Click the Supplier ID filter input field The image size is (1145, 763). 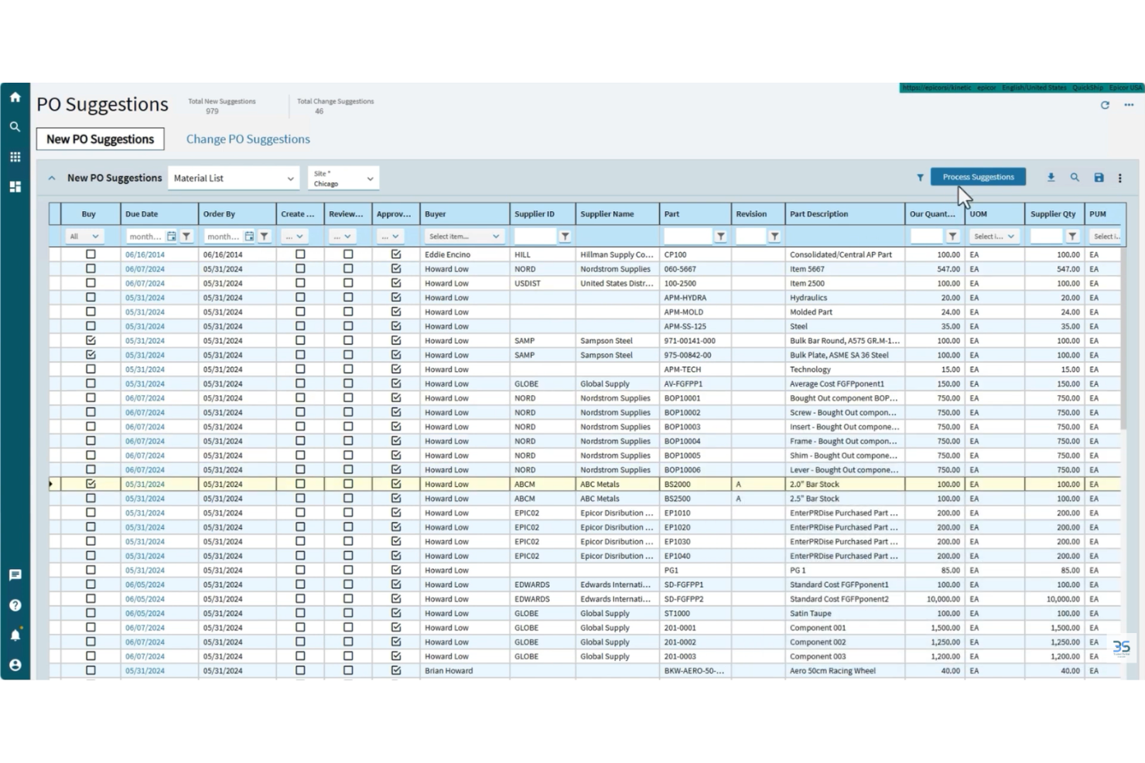pyautogui.click(x=538, y=236)
